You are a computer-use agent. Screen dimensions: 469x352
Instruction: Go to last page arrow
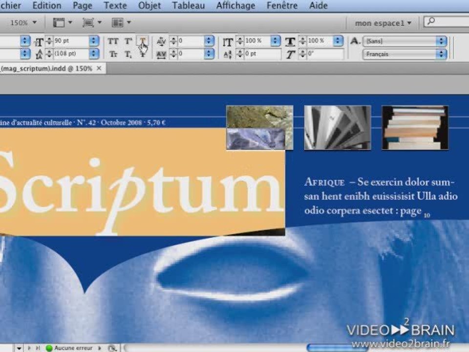tap(38, 348)
